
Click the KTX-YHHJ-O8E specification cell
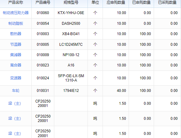tap(71, 13)
